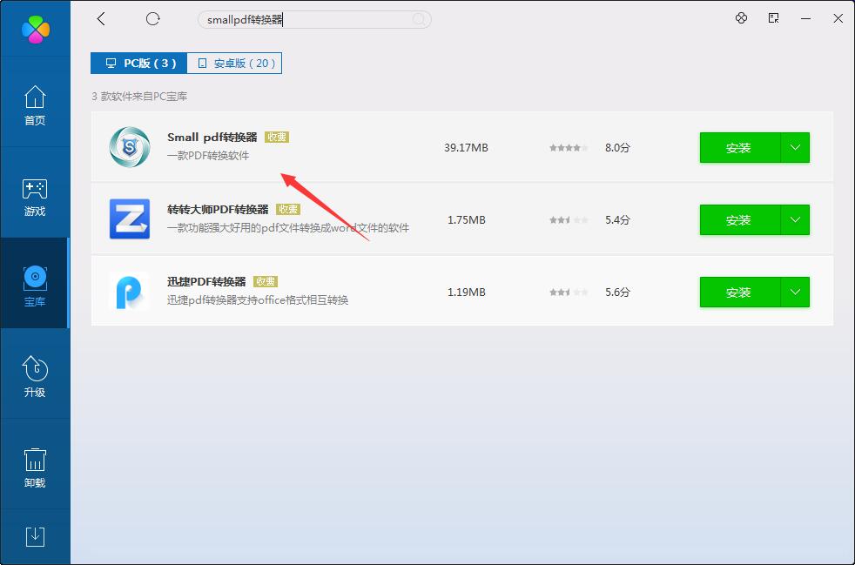The image size is (855, 565).
Task: Open the Small pdf转换器 title link
Action: tap(212, 138)
